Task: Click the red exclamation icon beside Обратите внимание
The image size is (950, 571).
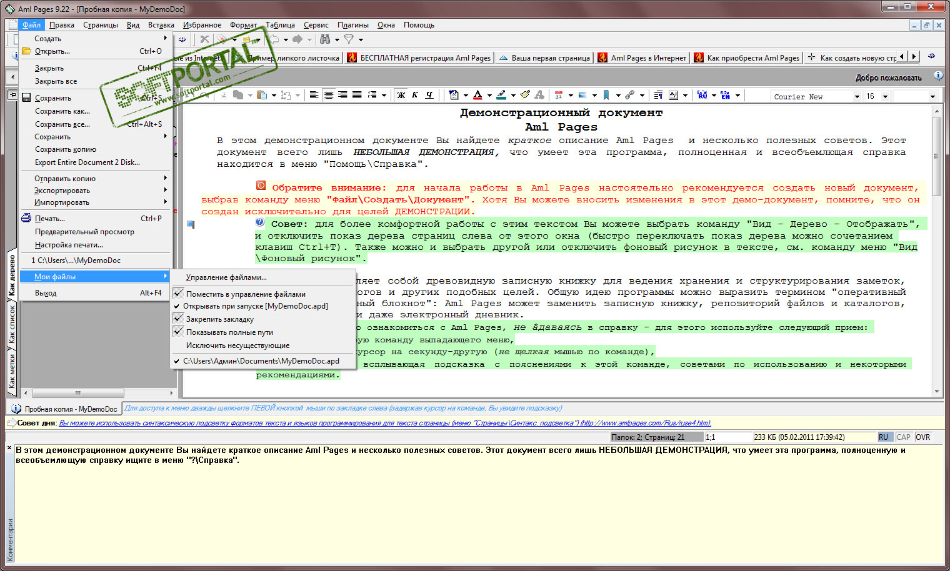Action: tap(261, 186)
